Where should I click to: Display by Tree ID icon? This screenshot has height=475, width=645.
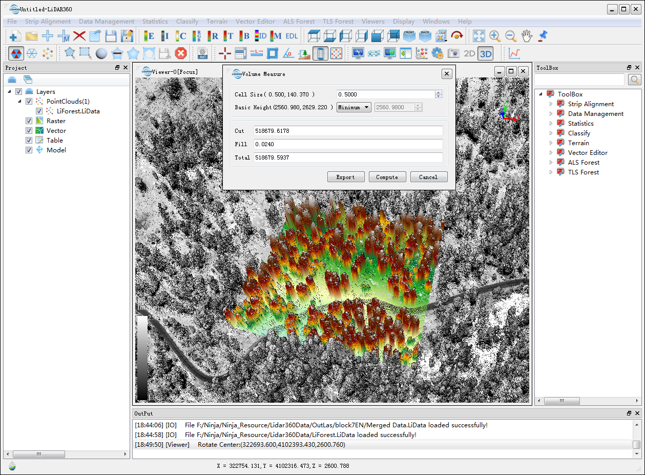261,36
